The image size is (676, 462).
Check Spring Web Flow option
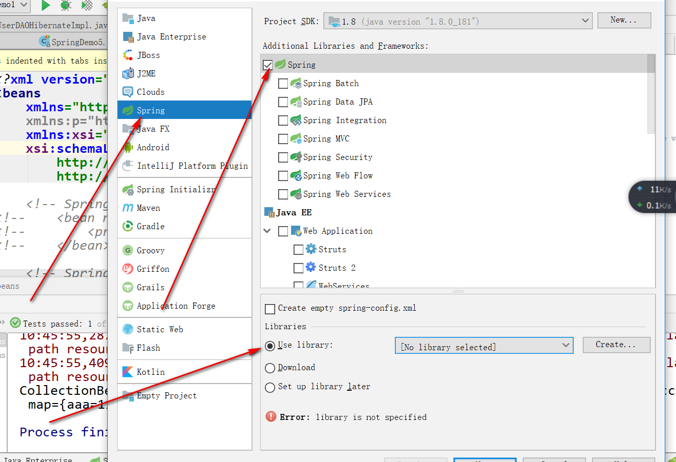tap(283, 176)
